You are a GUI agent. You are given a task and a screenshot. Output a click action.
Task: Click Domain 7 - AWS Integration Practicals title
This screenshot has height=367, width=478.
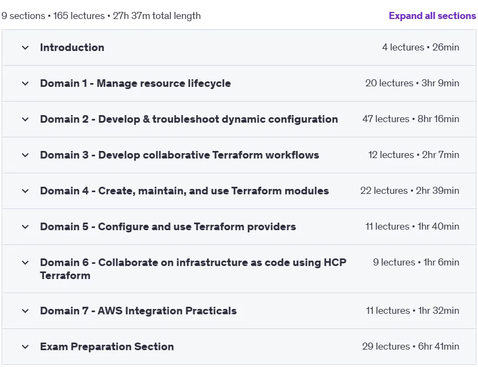click(x=138, y=311)
